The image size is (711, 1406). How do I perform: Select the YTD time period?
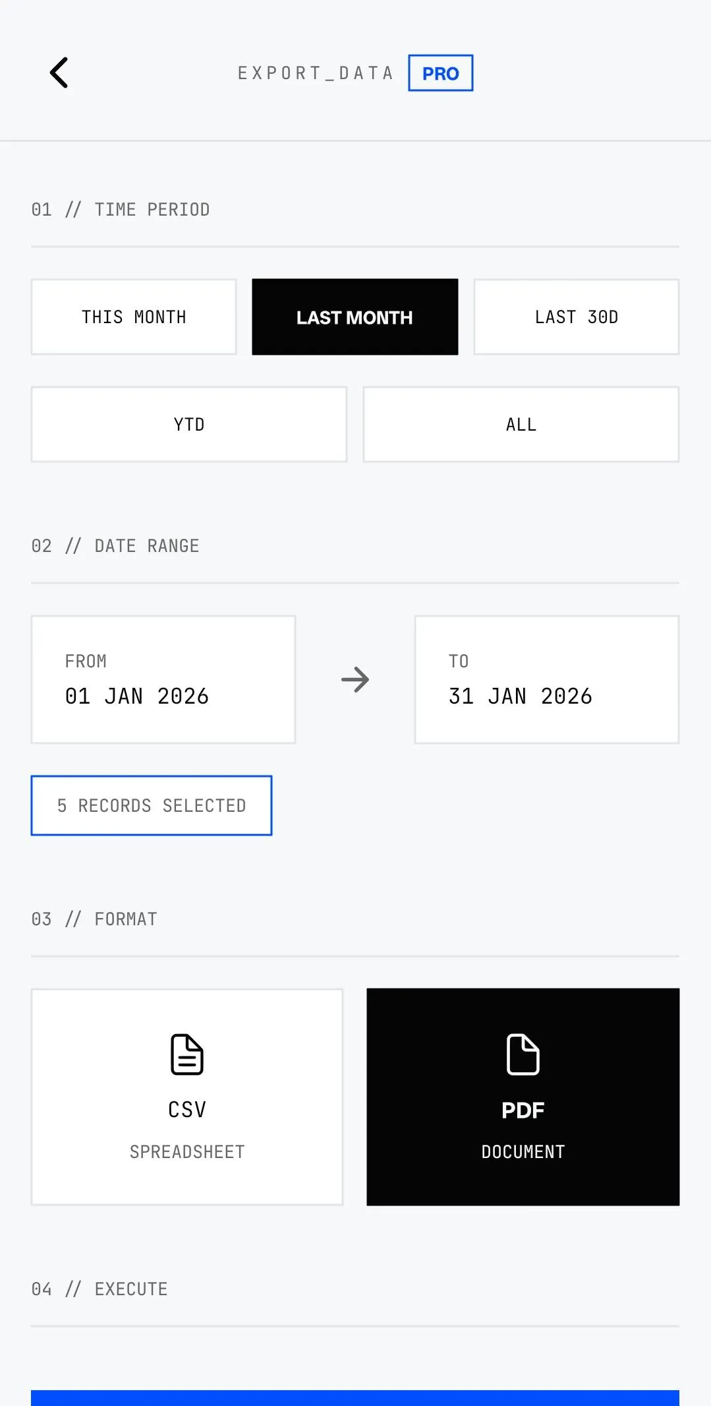(189, 425)
